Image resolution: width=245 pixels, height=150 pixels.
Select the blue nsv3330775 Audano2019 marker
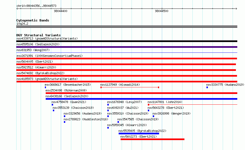(207, 87)
